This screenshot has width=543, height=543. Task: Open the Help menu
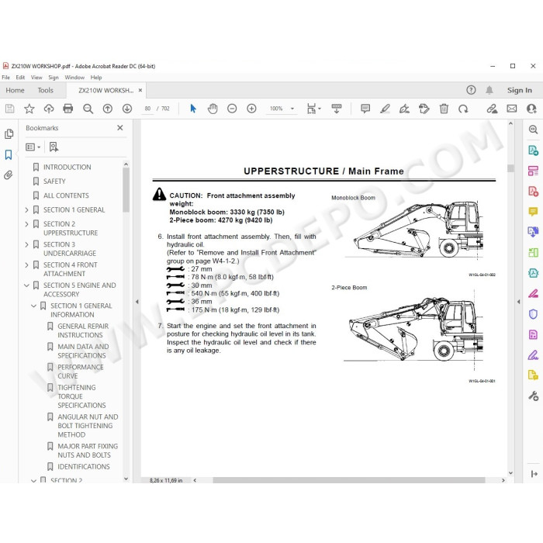96,78
